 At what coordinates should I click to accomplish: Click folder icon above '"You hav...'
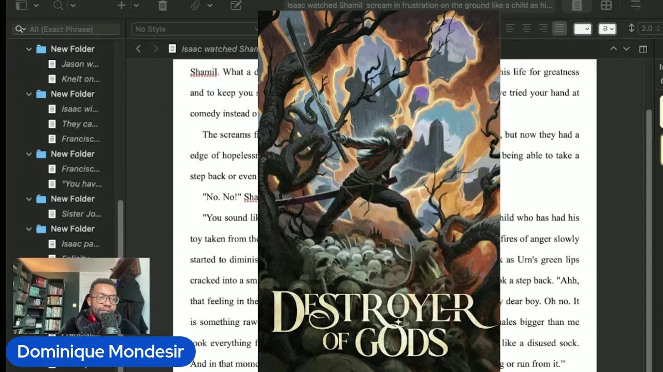41,154
